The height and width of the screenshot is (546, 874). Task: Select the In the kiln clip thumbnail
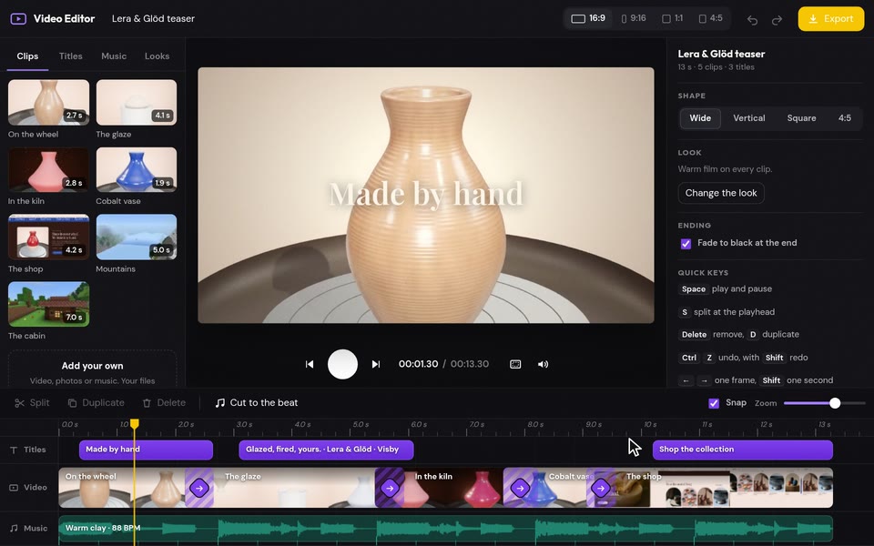[48, 169]
